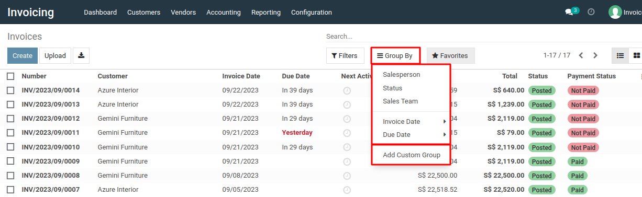Open the Accounting menu
The height and width of the screenshot is (197, 642).
point(224,12)
